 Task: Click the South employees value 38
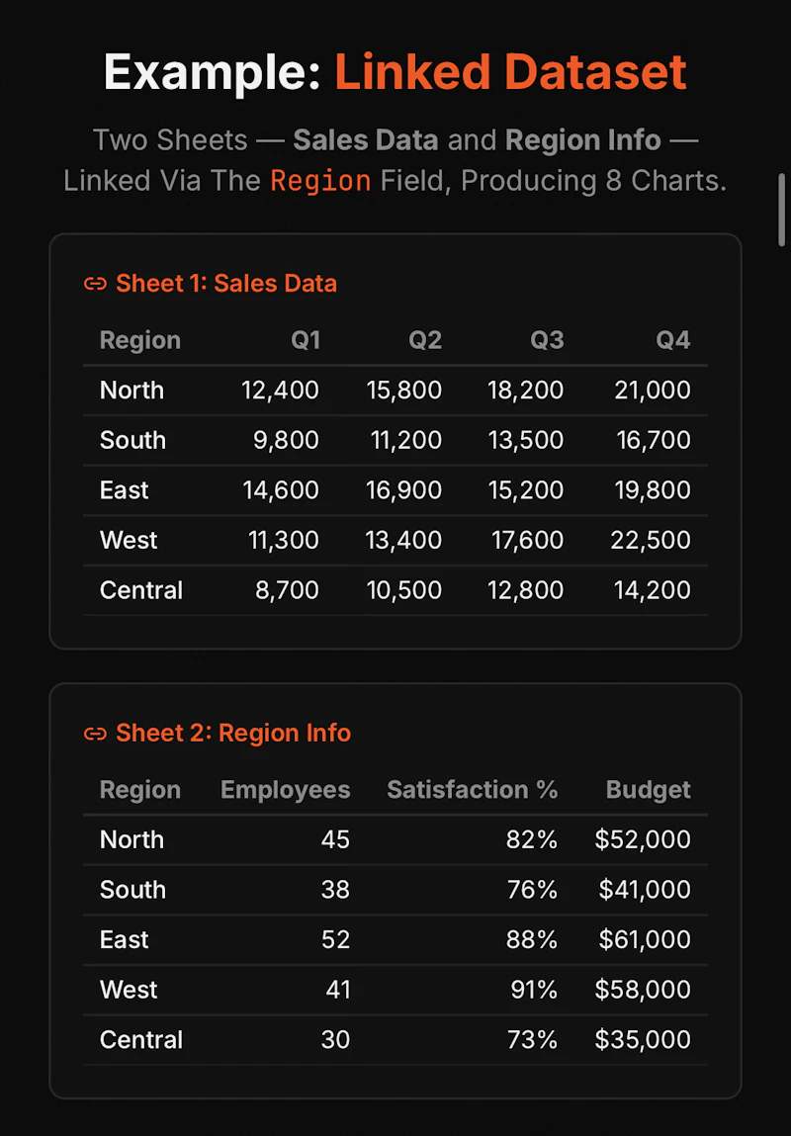335,890
